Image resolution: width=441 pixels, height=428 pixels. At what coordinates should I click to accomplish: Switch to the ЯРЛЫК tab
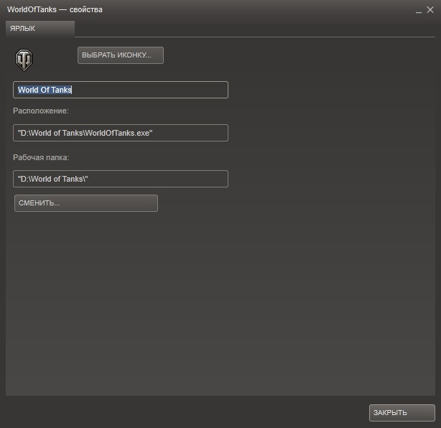[40, 29]
